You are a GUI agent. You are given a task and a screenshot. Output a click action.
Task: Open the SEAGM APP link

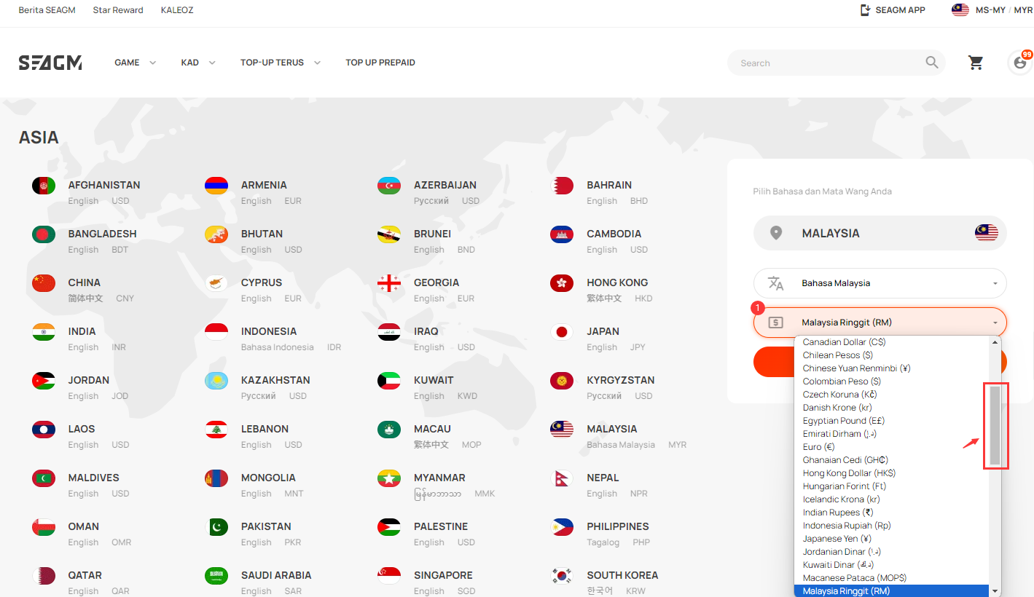pos(893,10)
